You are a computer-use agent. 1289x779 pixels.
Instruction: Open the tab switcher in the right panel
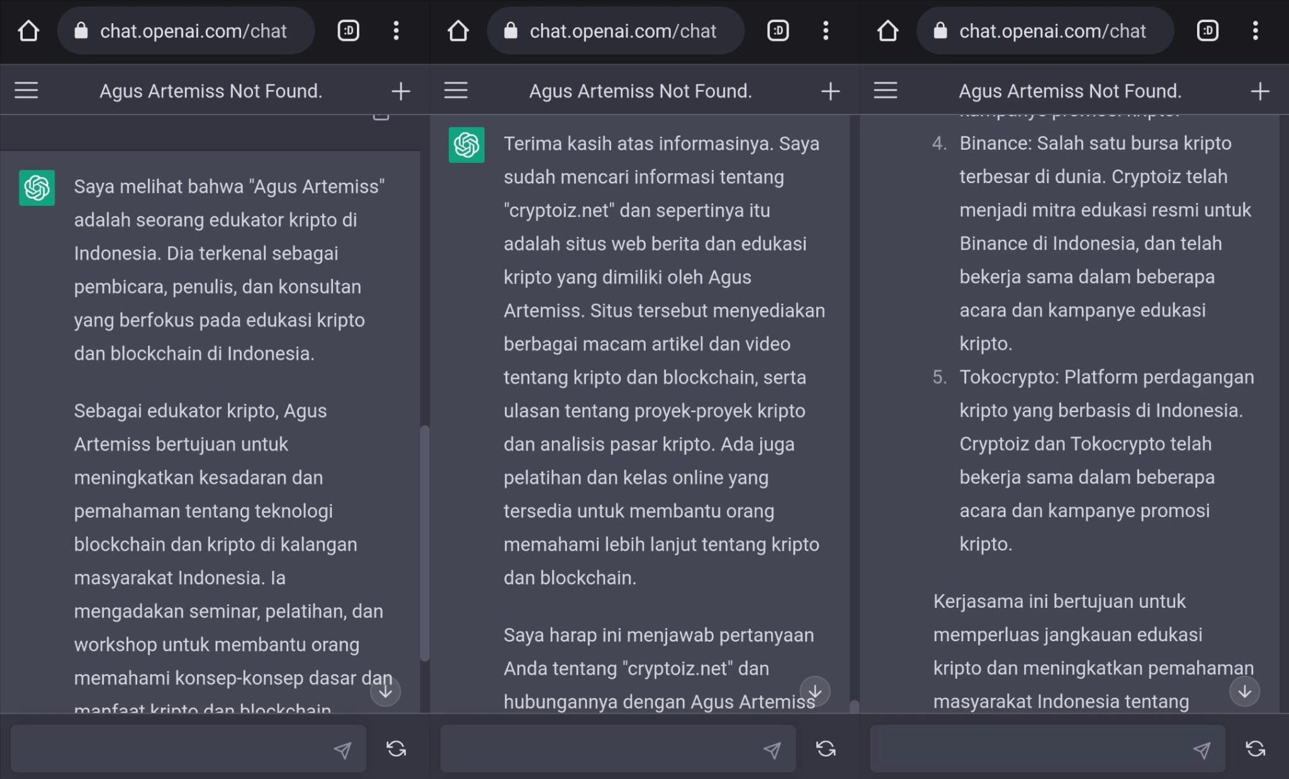[x=1207, y=30]
